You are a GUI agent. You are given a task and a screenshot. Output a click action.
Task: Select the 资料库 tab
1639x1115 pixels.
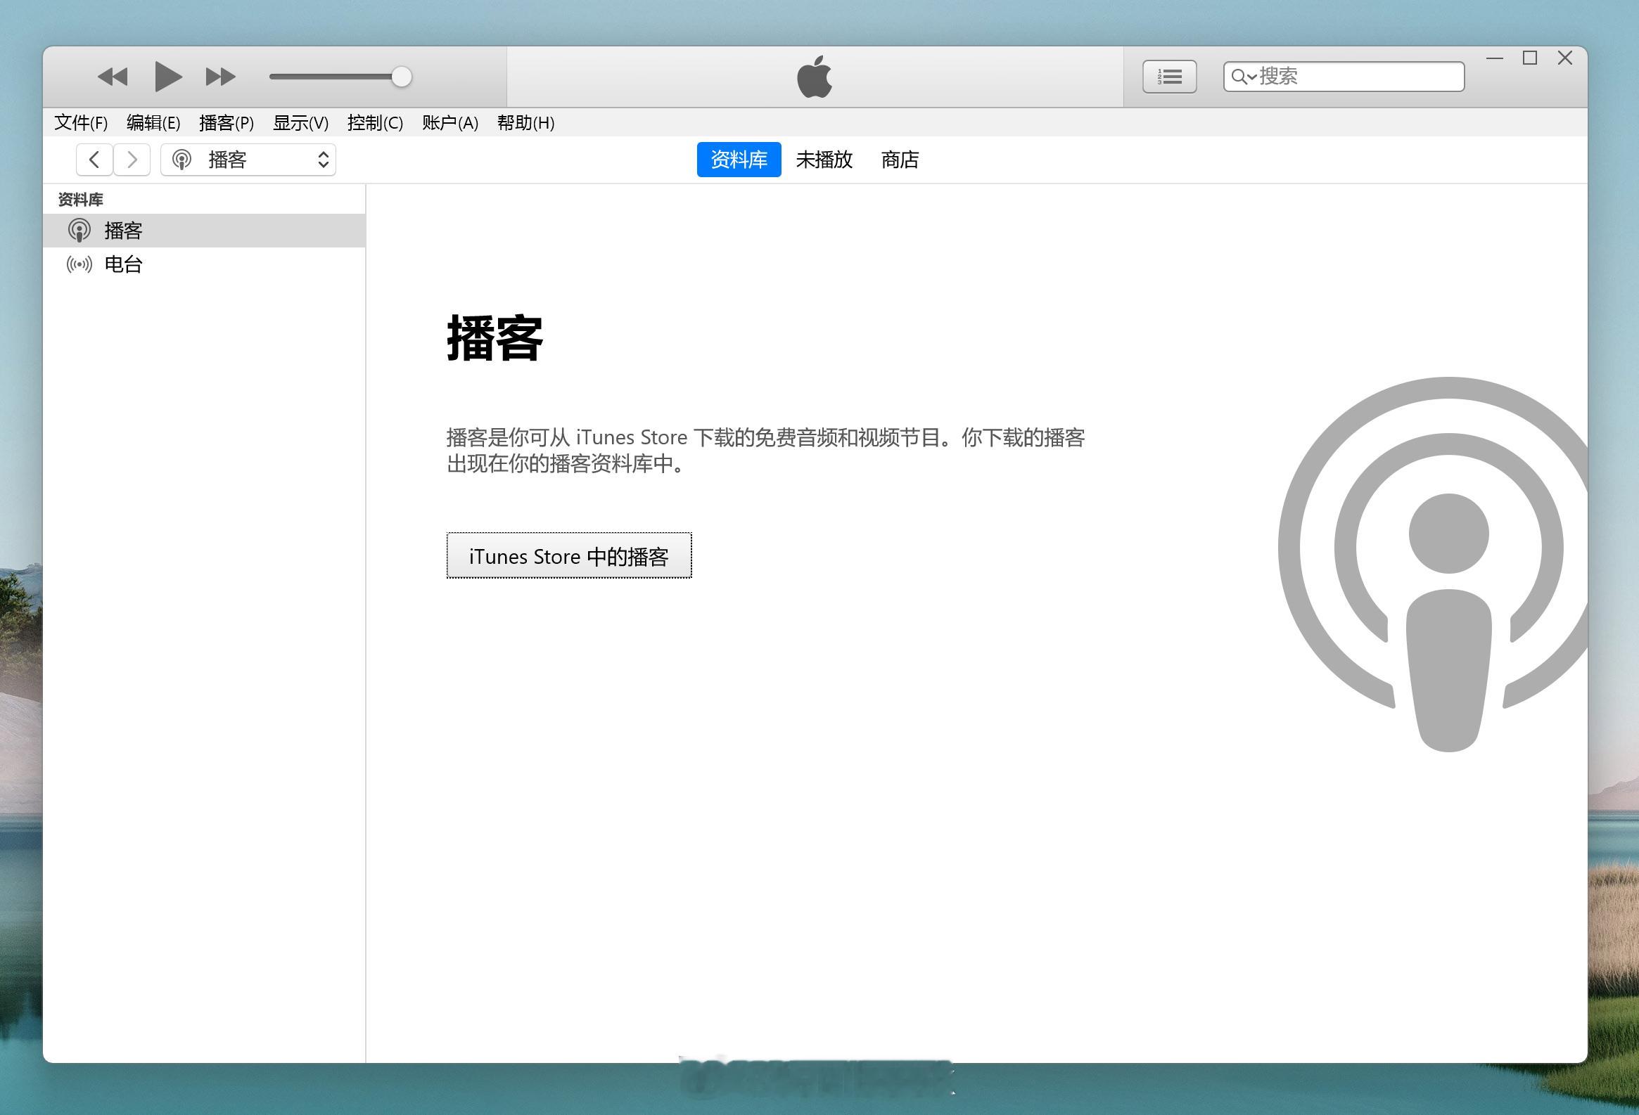pos(739,160)
